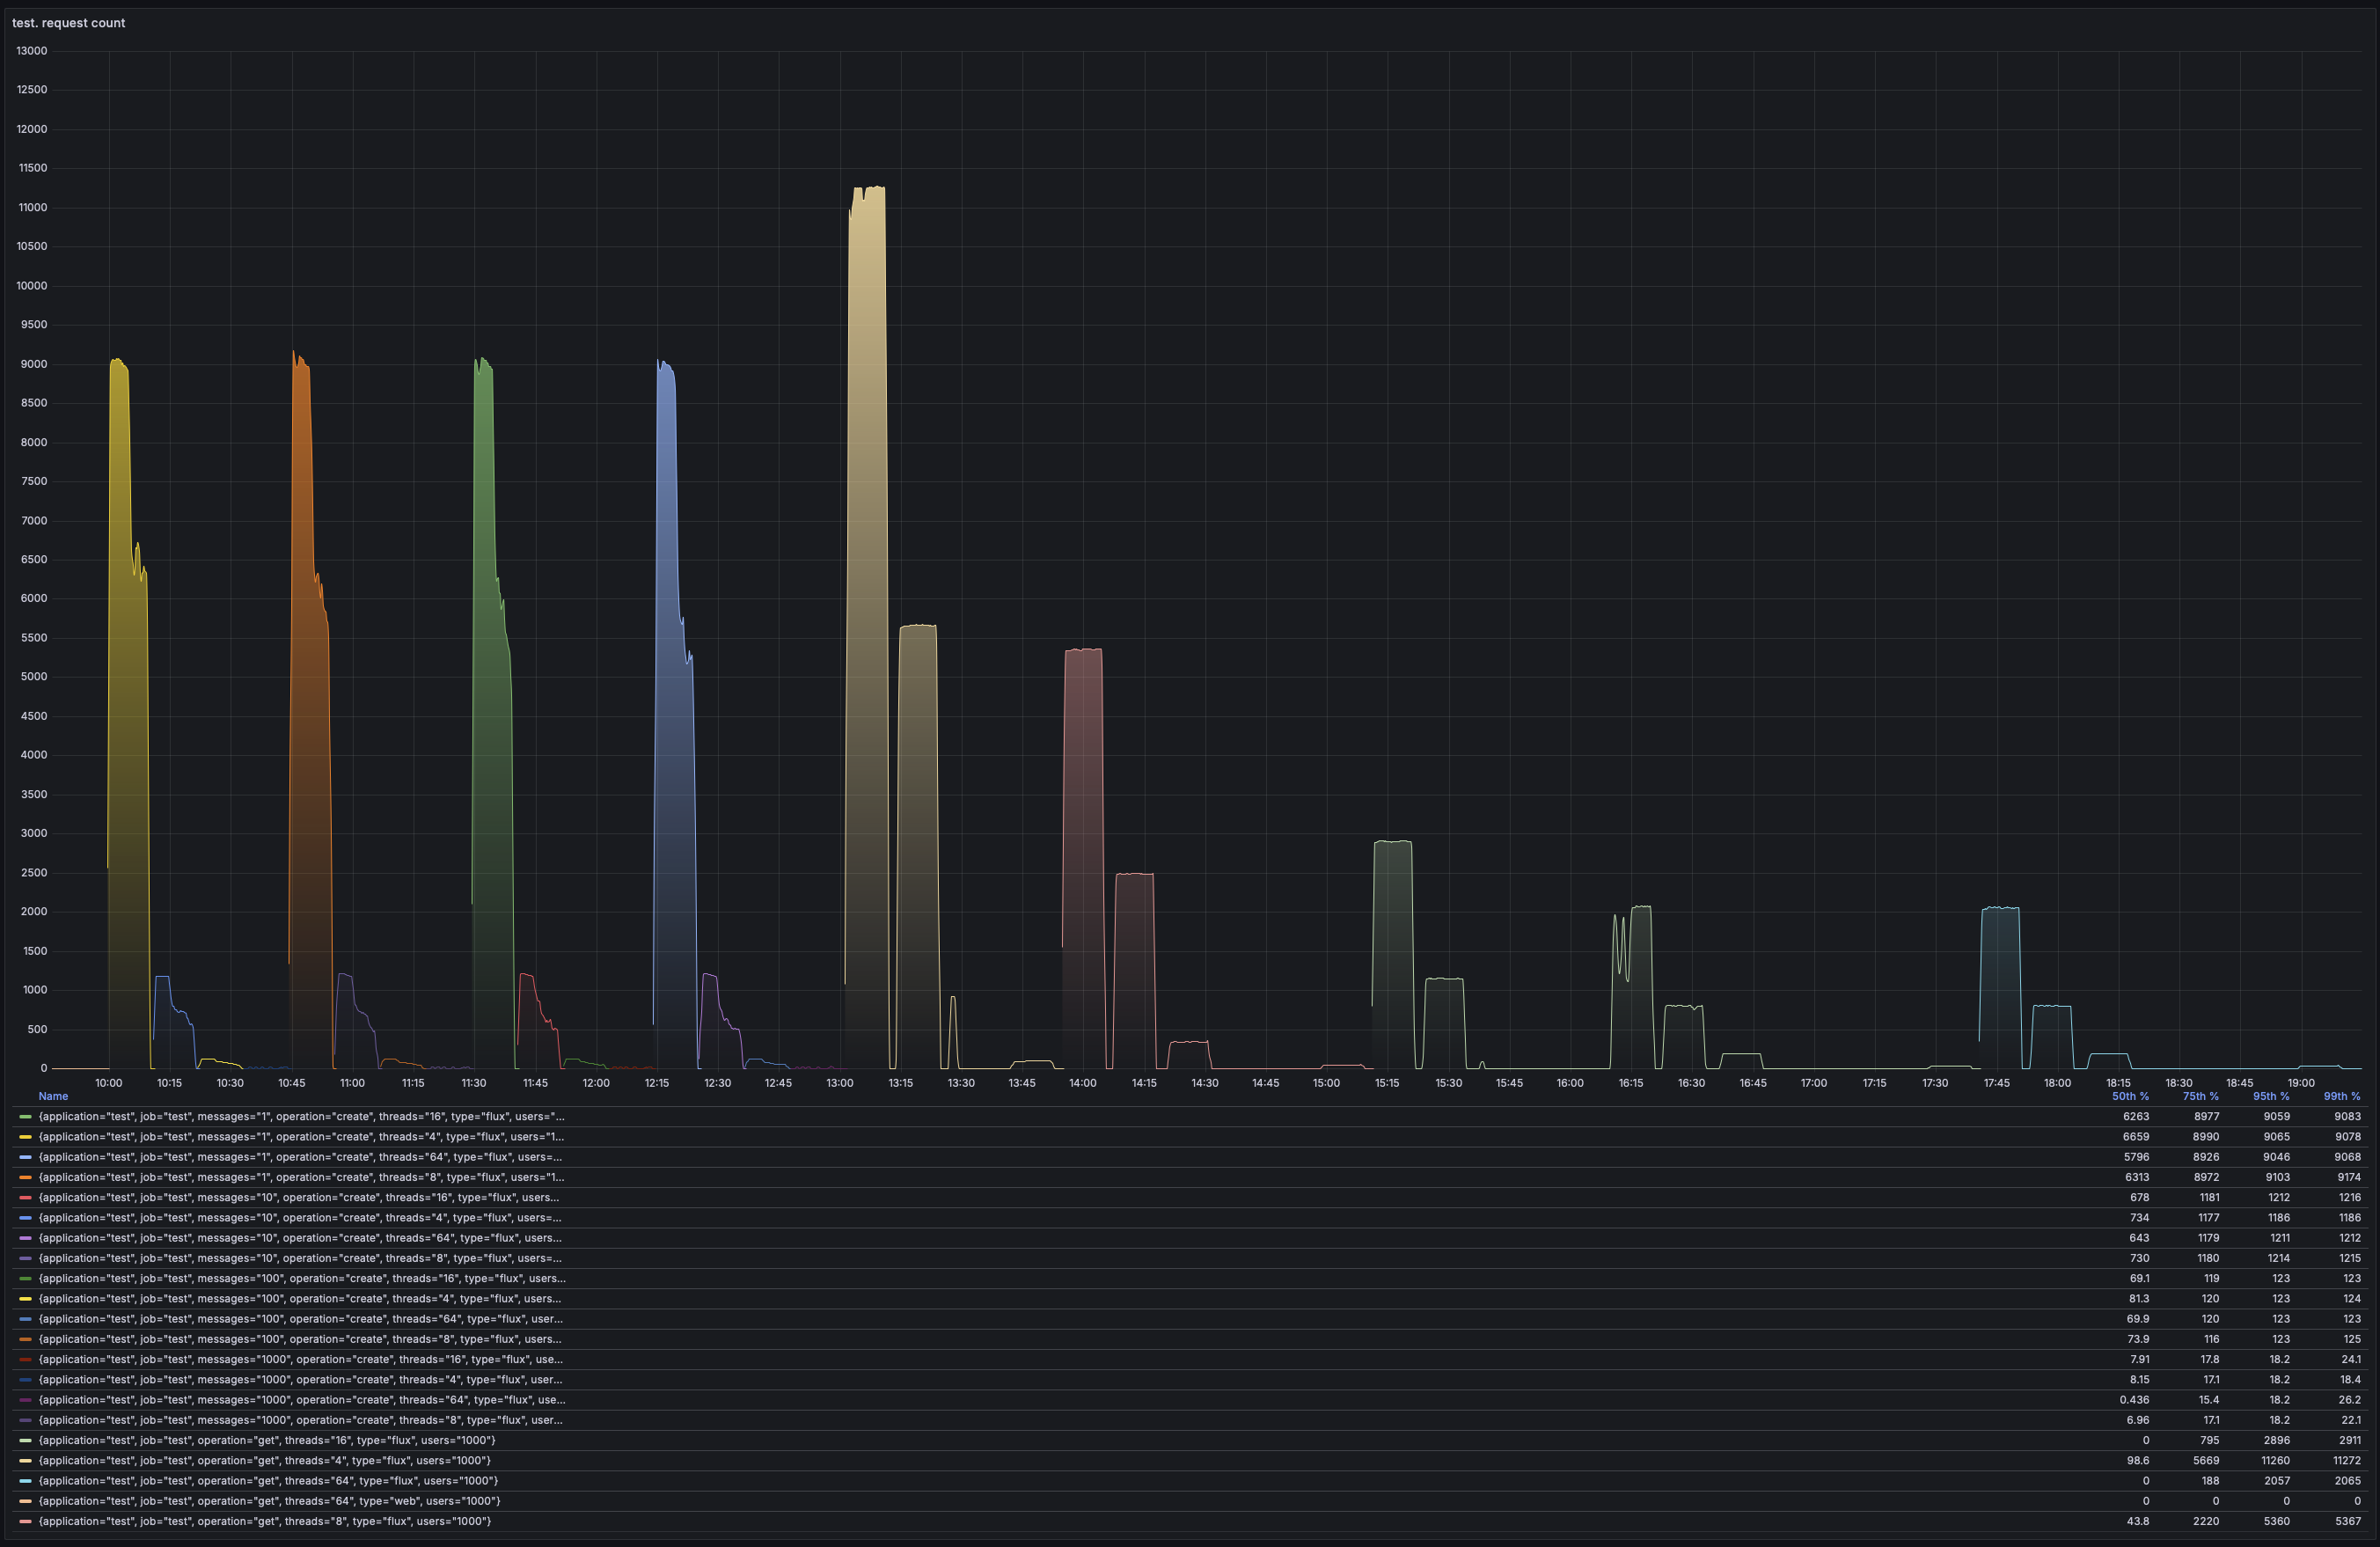
Task: Click the red line icon for operation="get" threads="8" series
Action: click(x=25, y=1521)
